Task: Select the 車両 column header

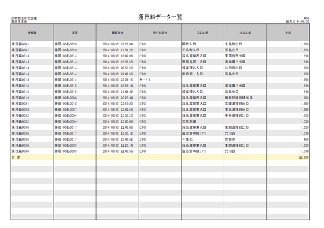Action: 75,32
